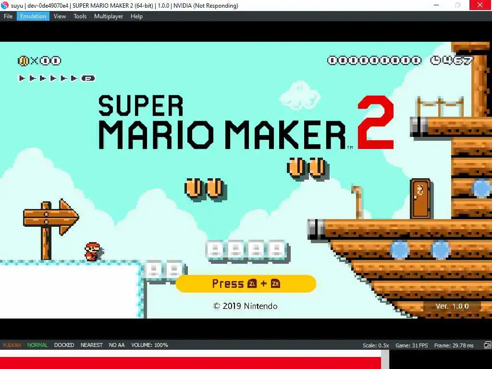Toggle the VULKAN graphics API status button
Image resolution: width=492 pixels, height=369 pixels.
tap(12, 345)
